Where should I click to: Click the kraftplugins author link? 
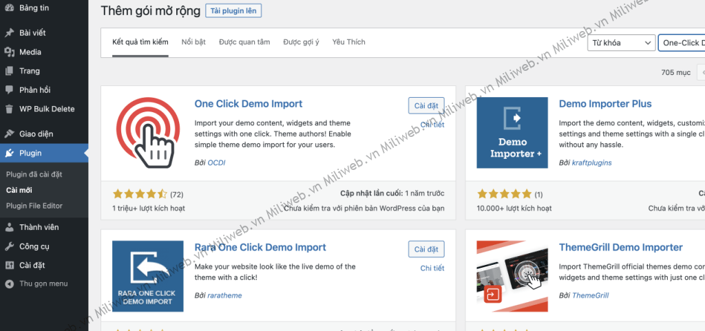point(591,162)
